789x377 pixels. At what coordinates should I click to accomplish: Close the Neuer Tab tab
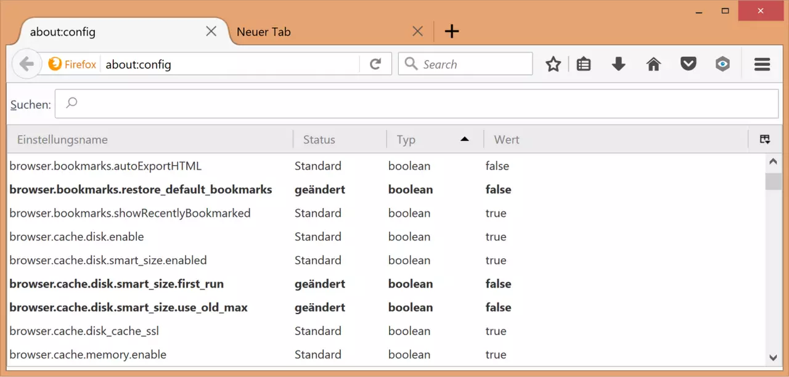click(x=417, y=31)
